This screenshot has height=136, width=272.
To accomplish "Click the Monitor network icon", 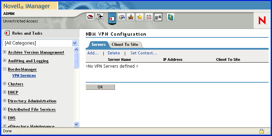I will [158, 17].
